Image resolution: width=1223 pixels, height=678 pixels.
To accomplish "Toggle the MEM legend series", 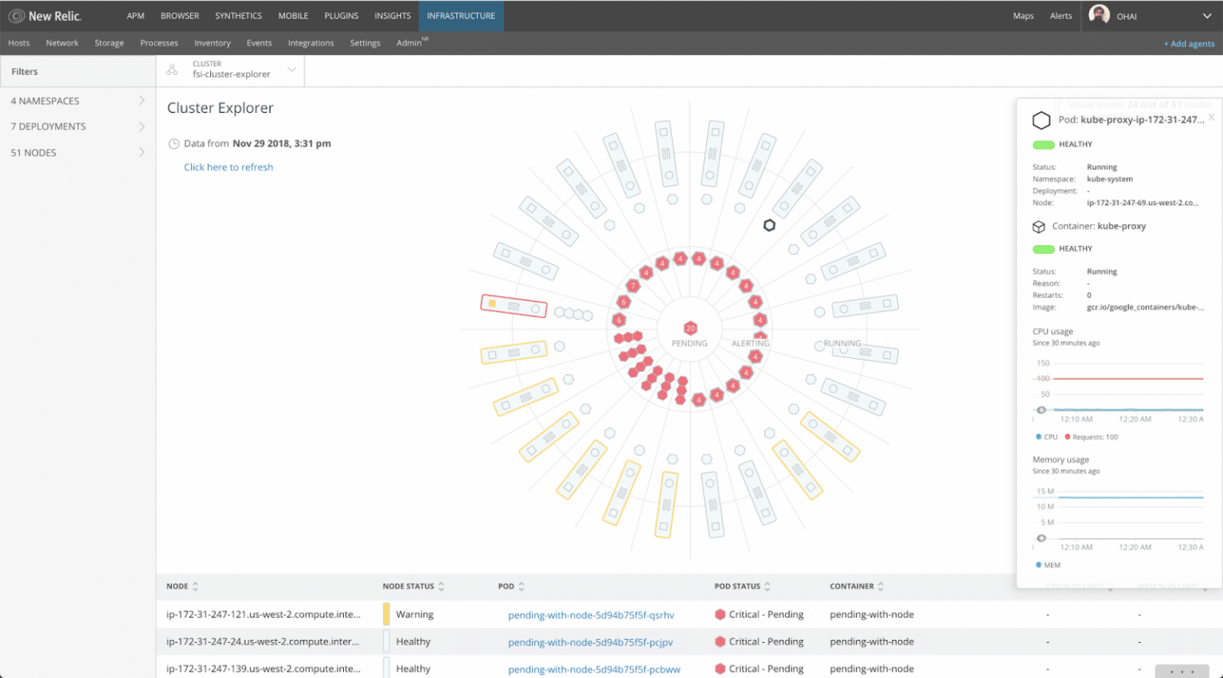I will tap(1048, 565).
